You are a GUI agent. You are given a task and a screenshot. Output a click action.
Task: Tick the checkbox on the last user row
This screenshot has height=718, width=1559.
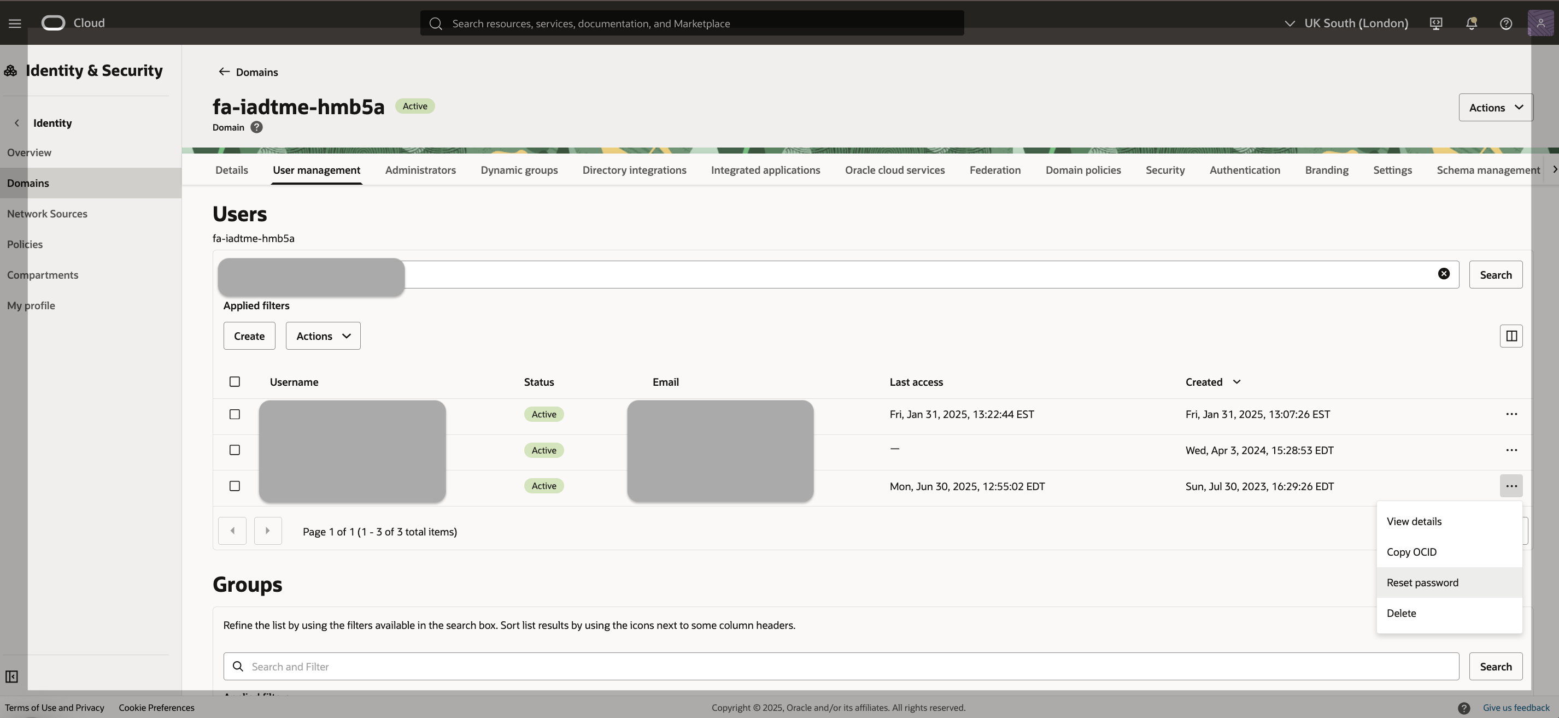[x=235, y=486]
